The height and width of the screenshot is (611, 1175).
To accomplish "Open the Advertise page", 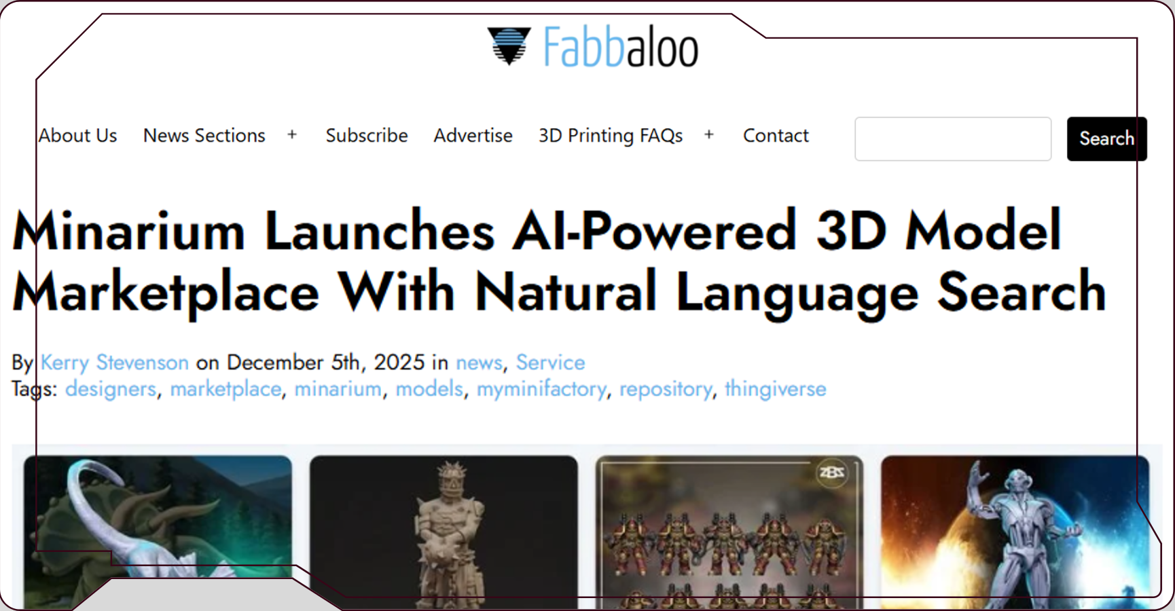I will 473,135.
